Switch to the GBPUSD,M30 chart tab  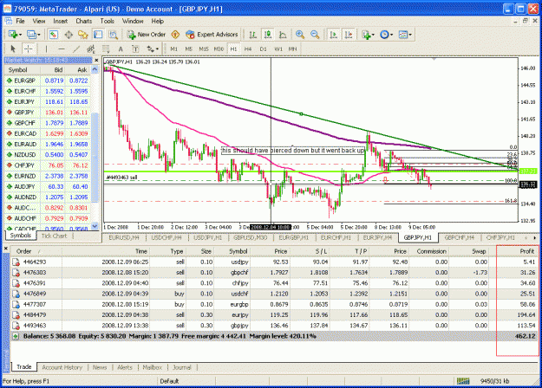250,238
